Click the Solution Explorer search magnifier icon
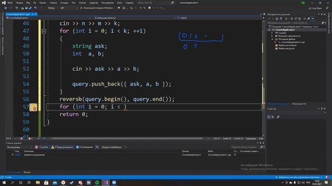 coord(323,23)
